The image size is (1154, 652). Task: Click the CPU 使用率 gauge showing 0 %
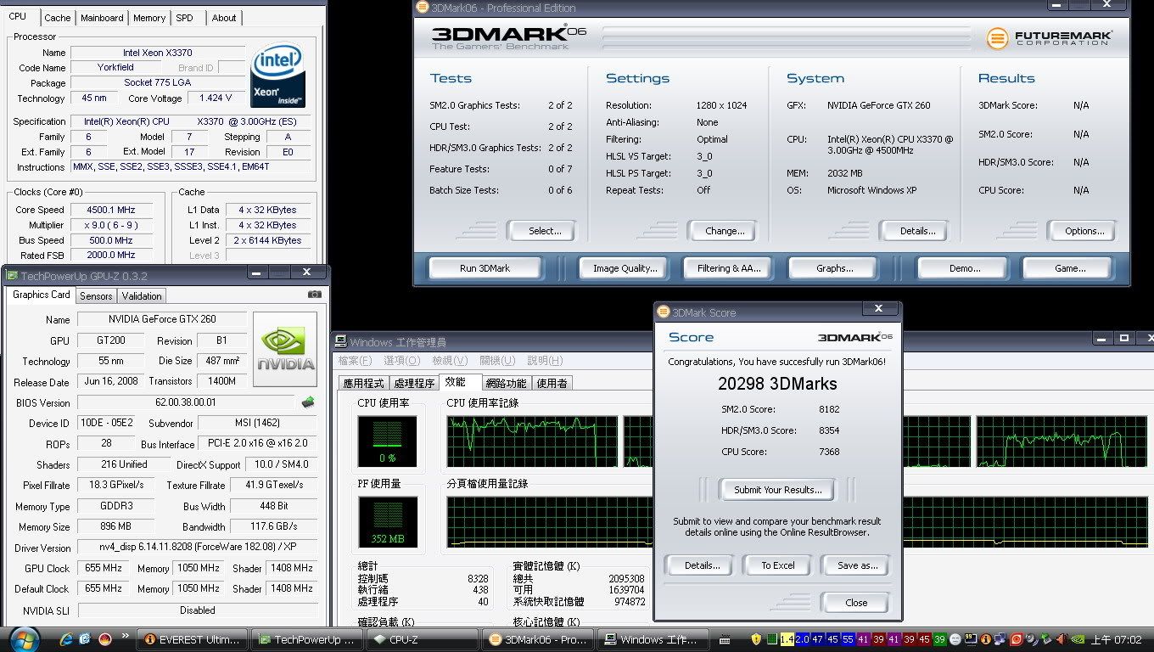coord(387,441)
